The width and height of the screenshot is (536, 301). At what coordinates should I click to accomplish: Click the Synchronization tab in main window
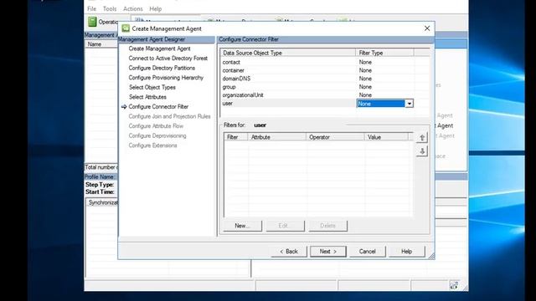point(102,202)
